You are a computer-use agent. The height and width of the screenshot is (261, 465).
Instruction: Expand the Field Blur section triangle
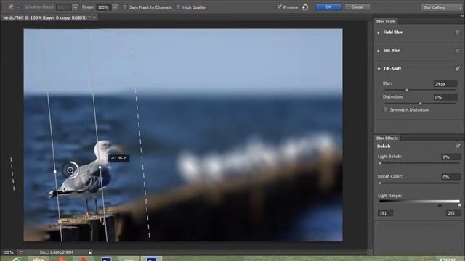coord(379,33)
